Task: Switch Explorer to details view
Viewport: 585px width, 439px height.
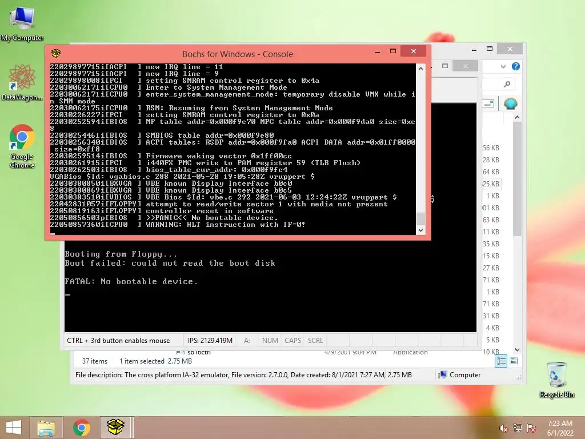Action: [x=501, y=361]
